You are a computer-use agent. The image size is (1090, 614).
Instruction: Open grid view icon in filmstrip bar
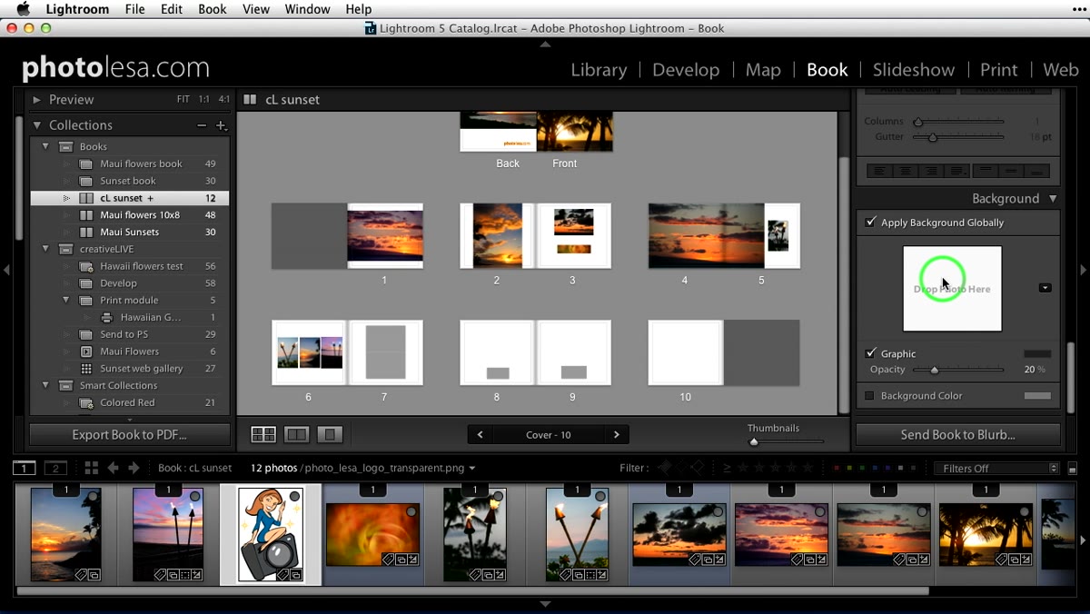[x=91, y=469]
